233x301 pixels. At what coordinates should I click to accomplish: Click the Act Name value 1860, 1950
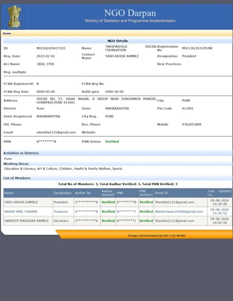pyautogui.click(x=45, y=64)
